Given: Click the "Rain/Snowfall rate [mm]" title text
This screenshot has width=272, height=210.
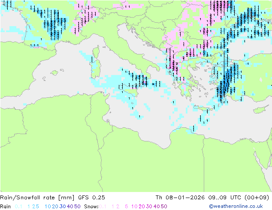Looking at the screenshot, I should [x=37, y=198].
